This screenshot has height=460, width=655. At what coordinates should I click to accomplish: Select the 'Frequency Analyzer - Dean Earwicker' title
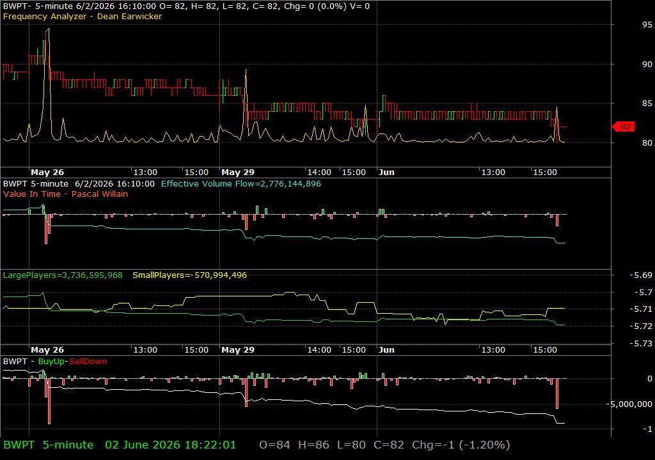pyautogui.click(x=83, y=16)
